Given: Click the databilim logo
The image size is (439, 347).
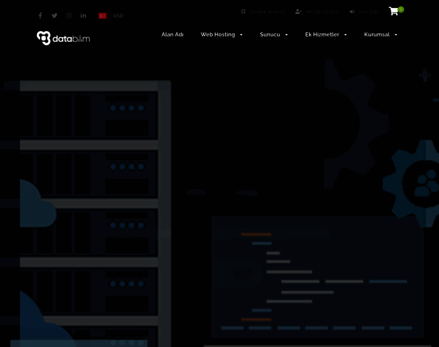Looking at the screenshot, I should coord(64,38).
